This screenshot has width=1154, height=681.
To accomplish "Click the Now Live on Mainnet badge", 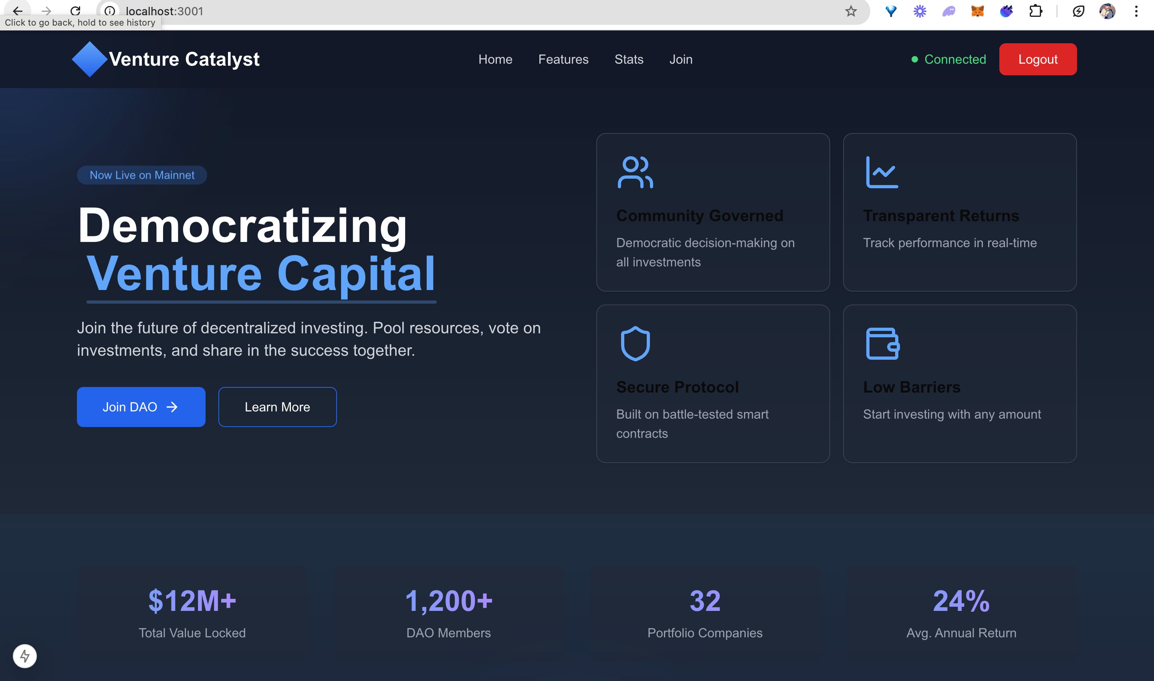I will click(142, 175).
